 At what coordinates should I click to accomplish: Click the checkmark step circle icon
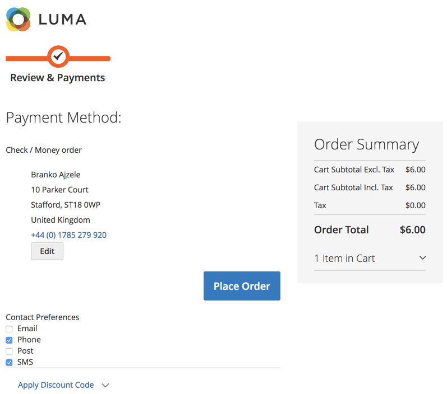[58, 57]
